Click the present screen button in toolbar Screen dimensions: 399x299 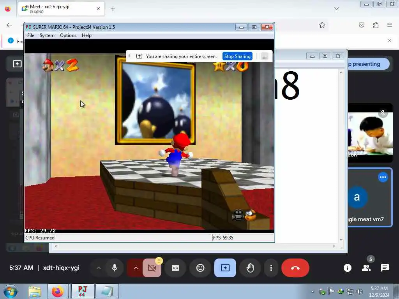(225, 268)
